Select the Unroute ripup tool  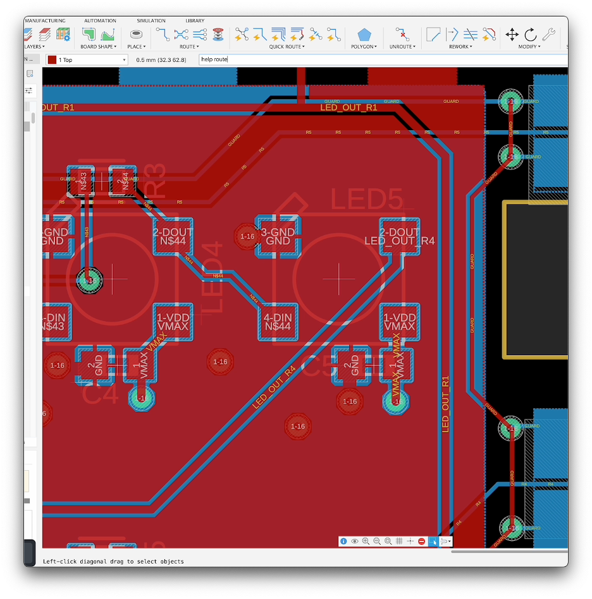(x=402, y=34)
